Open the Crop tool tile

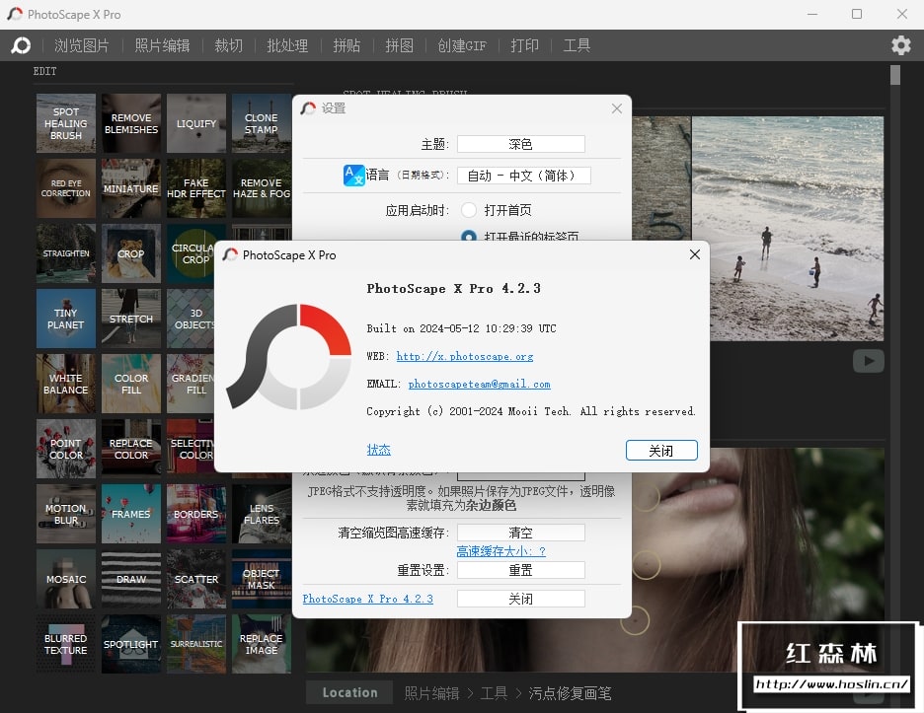click(x=131, y=253)
